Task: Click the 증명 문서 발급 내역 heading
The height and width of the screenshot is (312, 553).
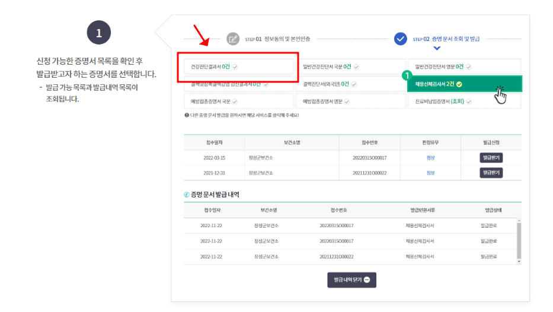Action: point(215,195)
